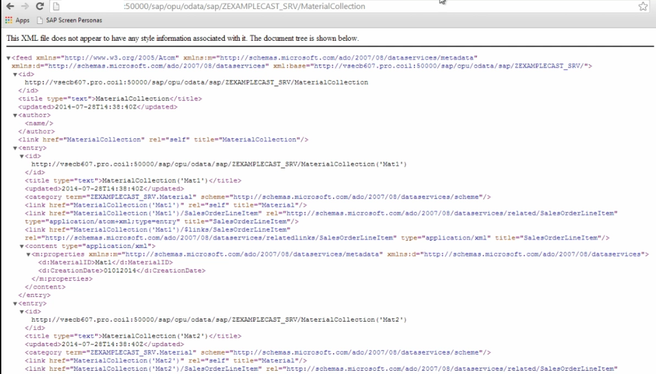This screenshot has width=656, height=374.
Task: Click the d:MaterialID Mat1 line
Action: pyautogui.click(x=105, y=262)
